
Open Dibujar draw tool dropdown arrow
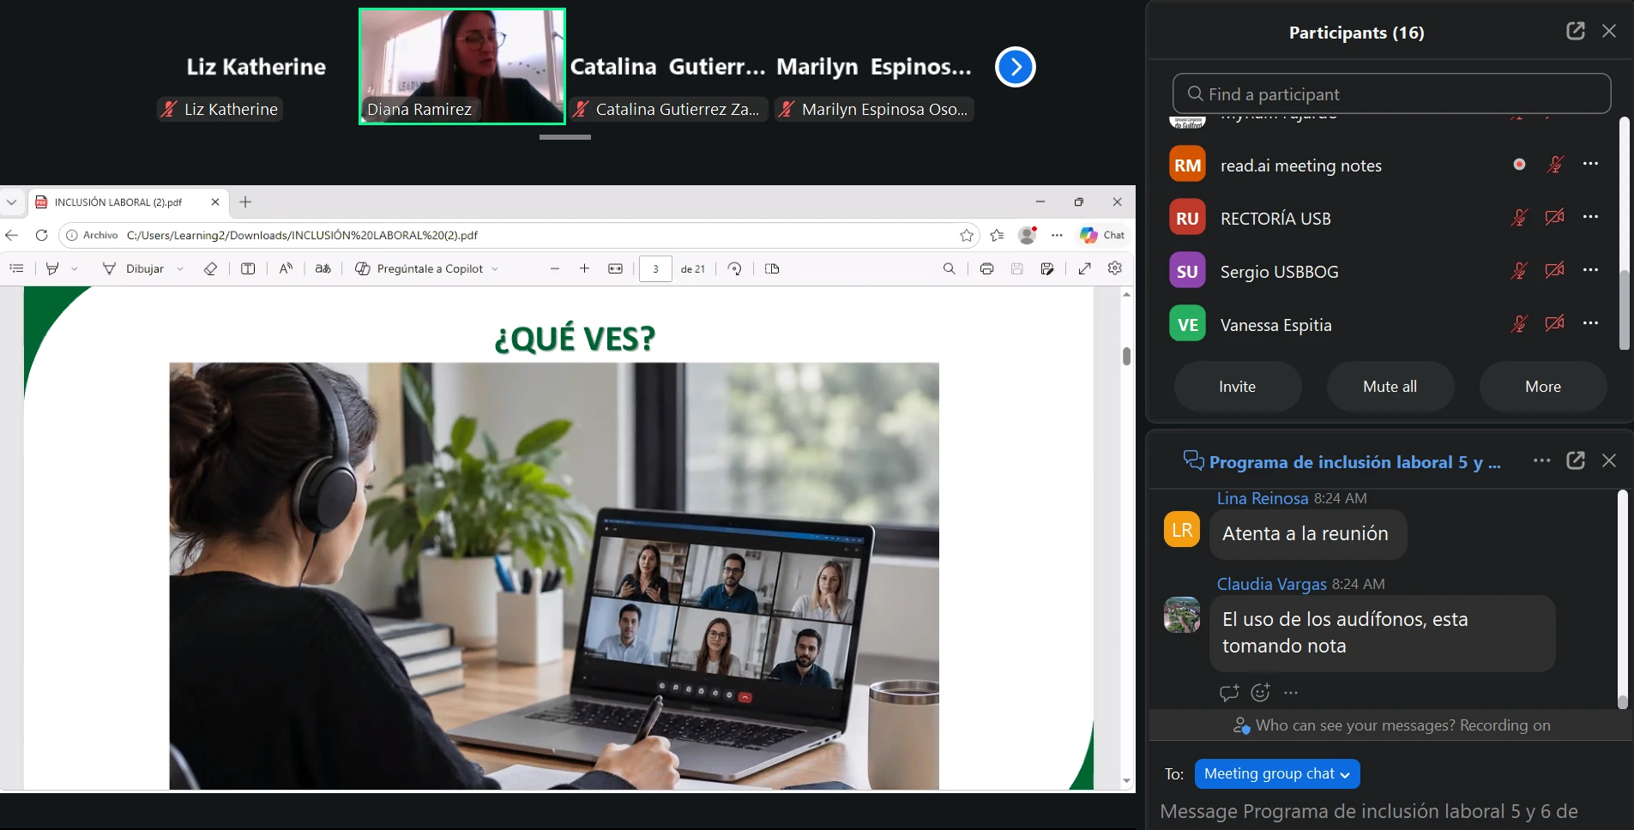point(180,269)
